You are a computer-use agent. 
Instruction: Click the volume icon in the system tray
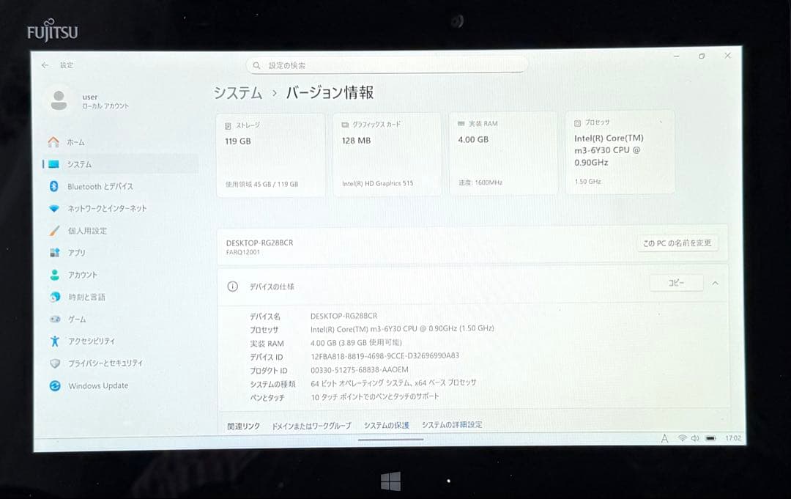pos(693,437)
